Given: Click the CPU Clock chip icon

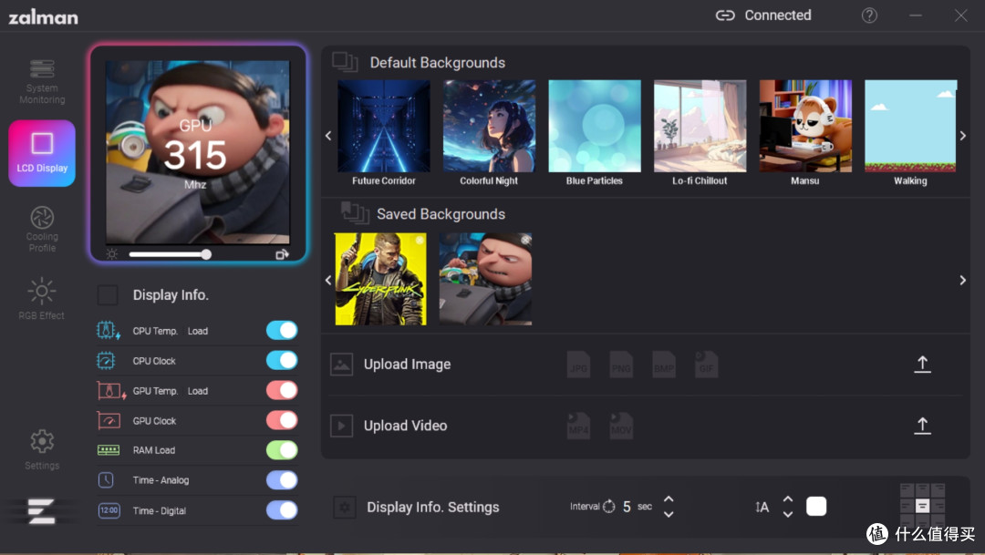Looking at the screenshot, I should pos(106,360).
